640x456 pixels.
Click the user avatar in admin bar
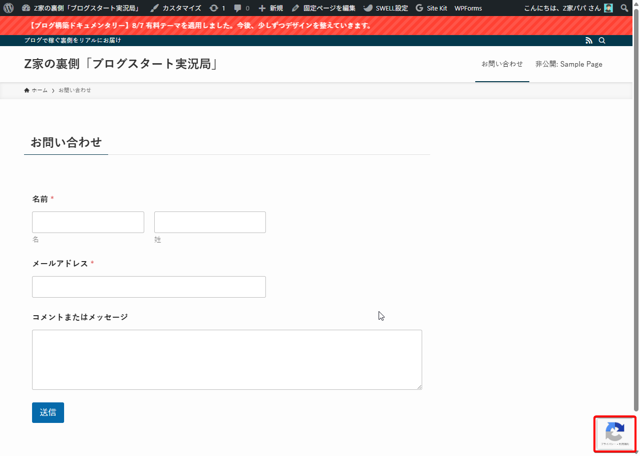608,8
